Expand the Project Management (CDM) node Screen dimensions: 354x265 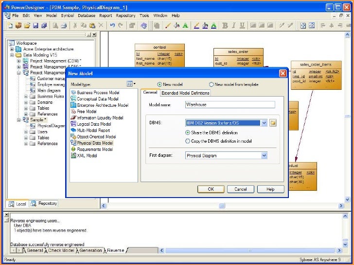(19, 61)
